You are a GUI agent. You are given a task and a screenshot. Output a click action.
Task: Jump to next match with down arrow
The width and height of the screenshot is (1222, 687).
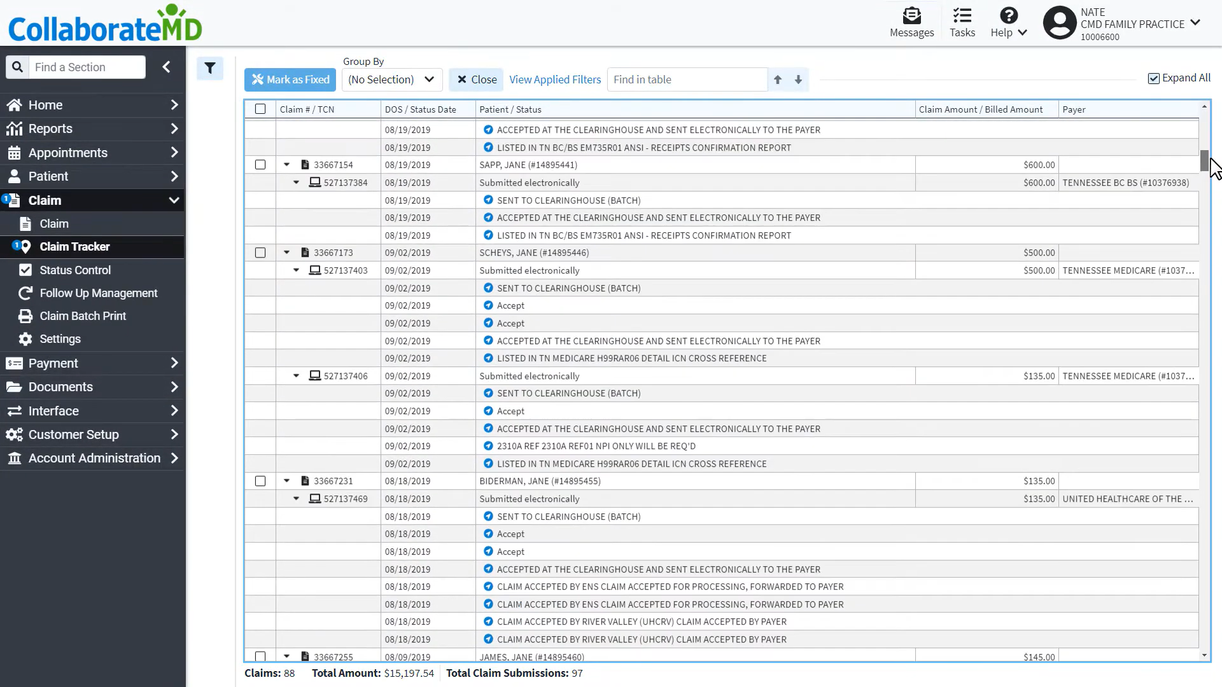[798, 80]
